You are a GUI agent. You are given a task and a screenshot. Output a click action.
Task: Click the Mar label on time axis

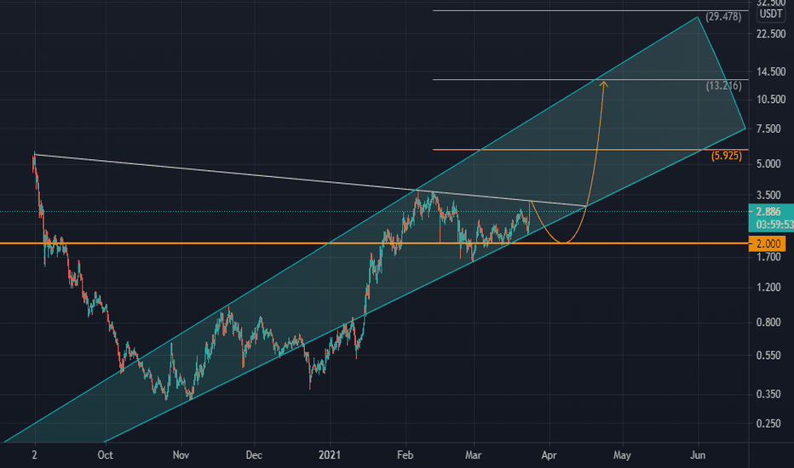click(473, 455)
